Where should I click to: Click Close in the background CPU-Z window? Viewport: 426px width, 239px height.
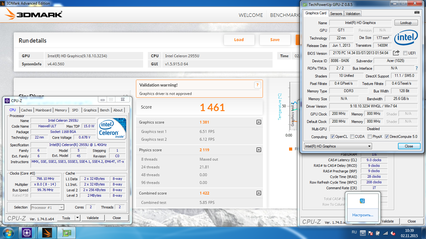412,221
